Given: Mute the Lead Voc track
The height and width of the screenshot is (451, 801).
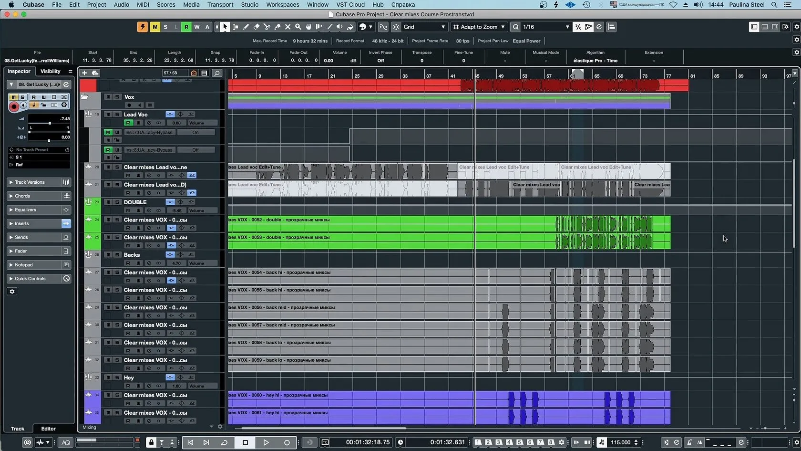Looking at the screenshot, I should pyautogui.click(x=108, y=115).
